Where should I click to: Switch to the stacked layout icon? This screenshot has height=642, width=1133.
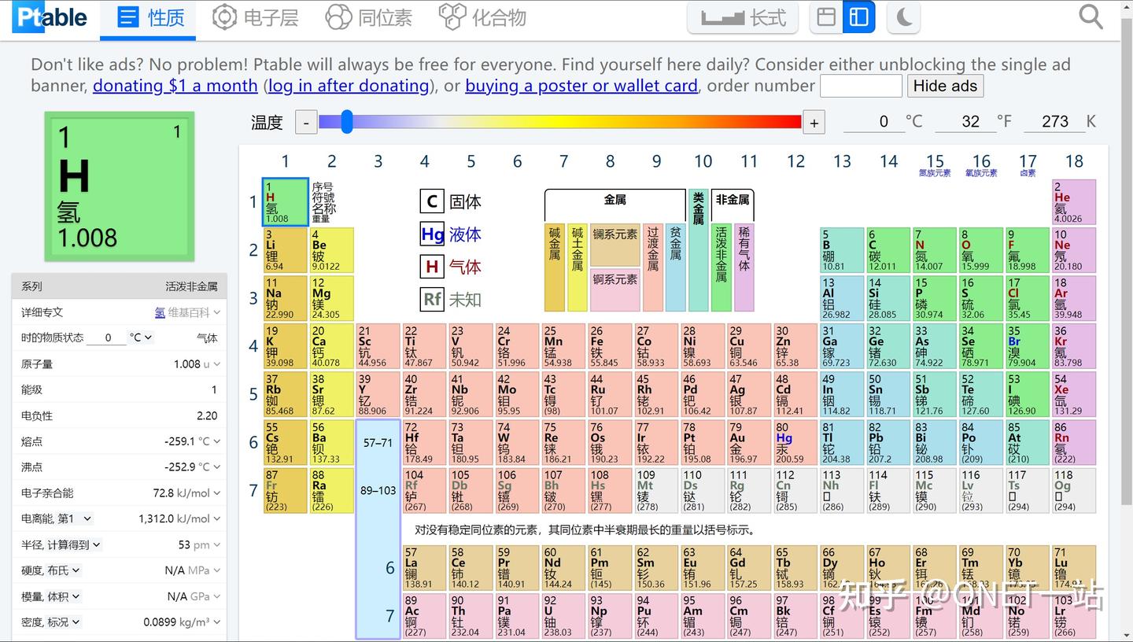(825, 17)
